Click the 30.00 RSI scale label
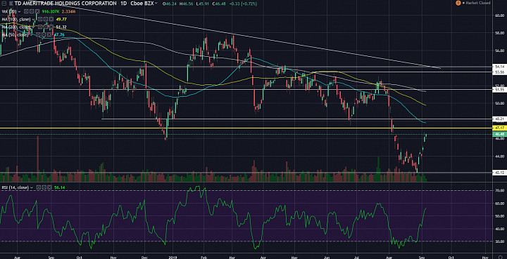 click(499, 241)
